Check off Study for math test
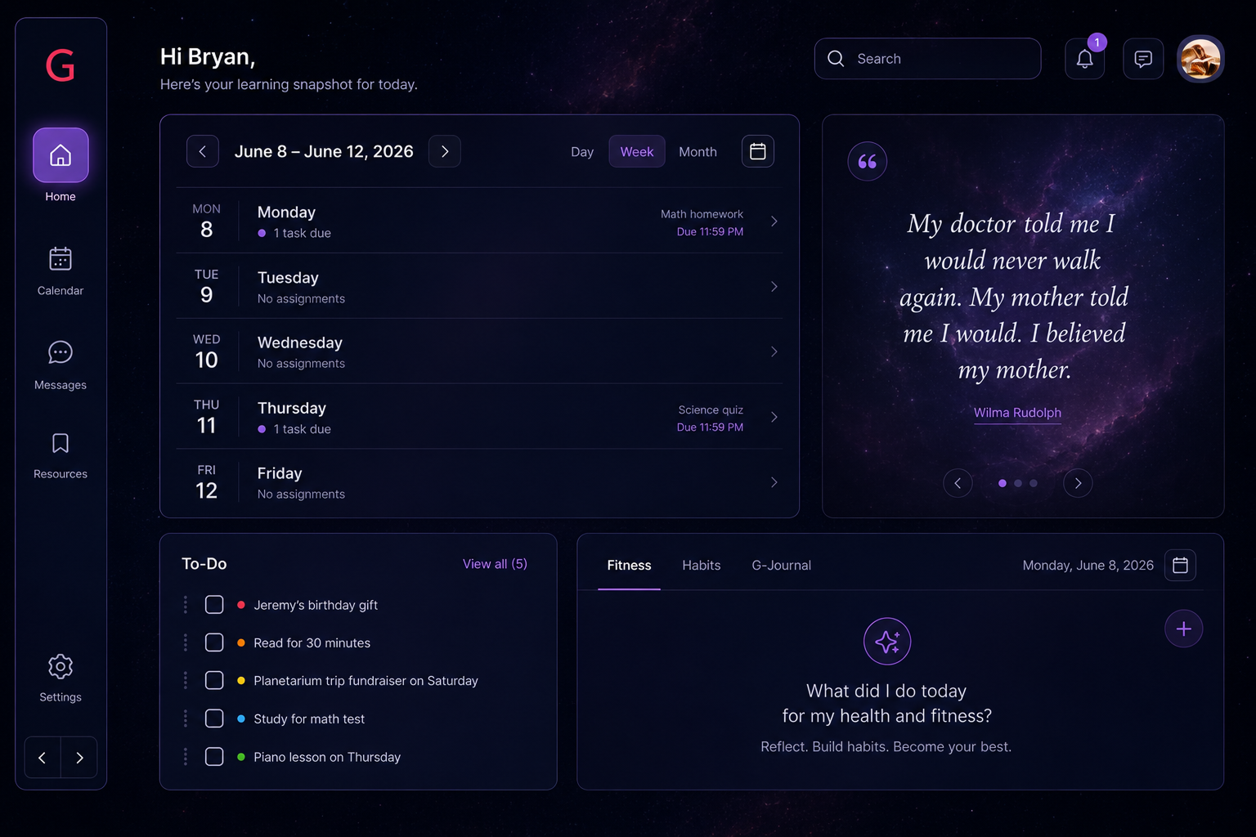The image size is (1256, 837). coord(214,718)
